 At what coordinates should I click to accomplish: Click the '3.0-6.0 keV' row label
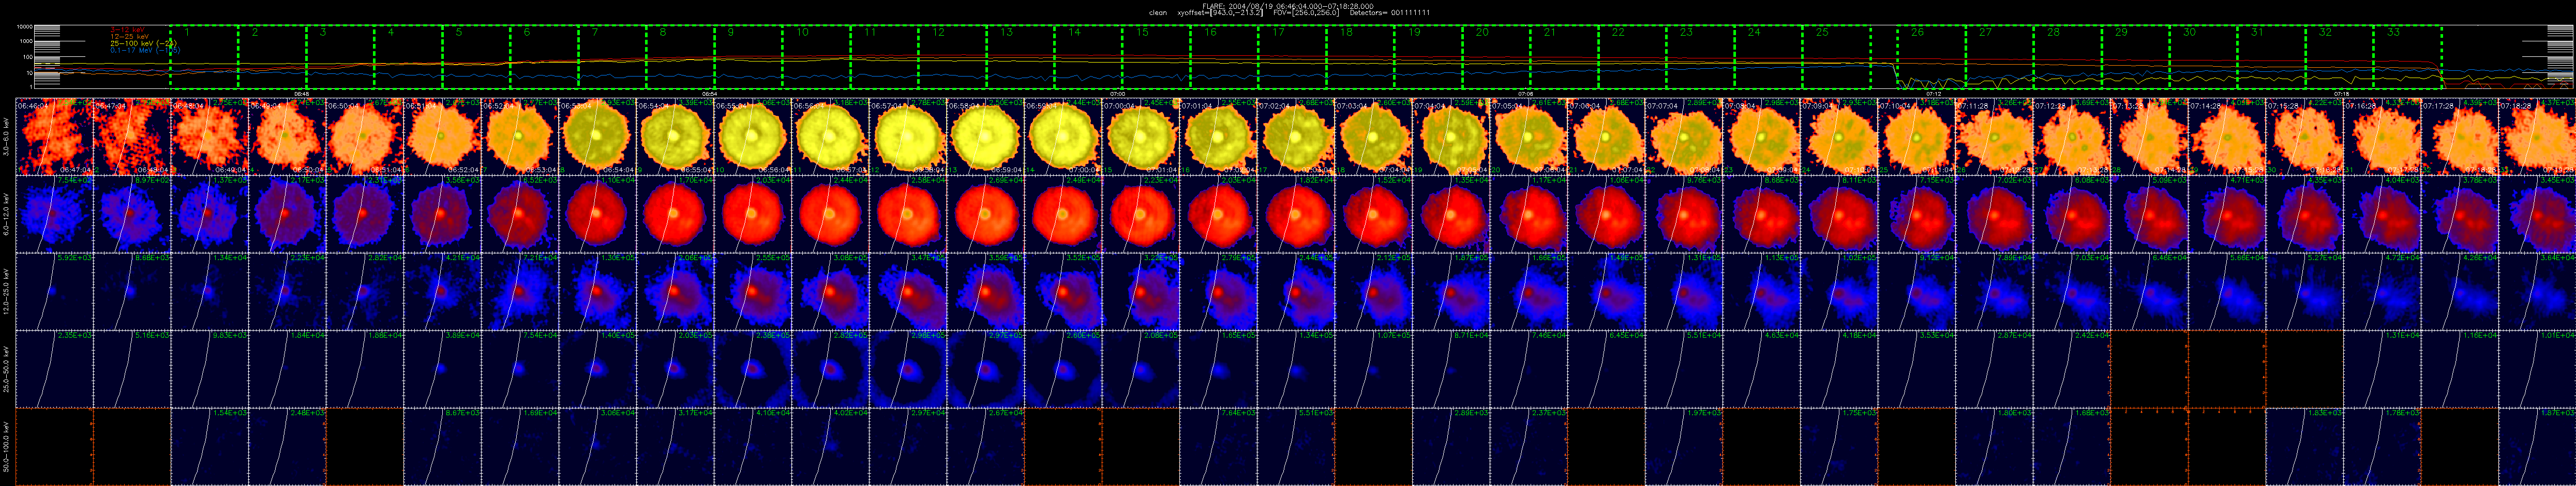pos(7,136)
